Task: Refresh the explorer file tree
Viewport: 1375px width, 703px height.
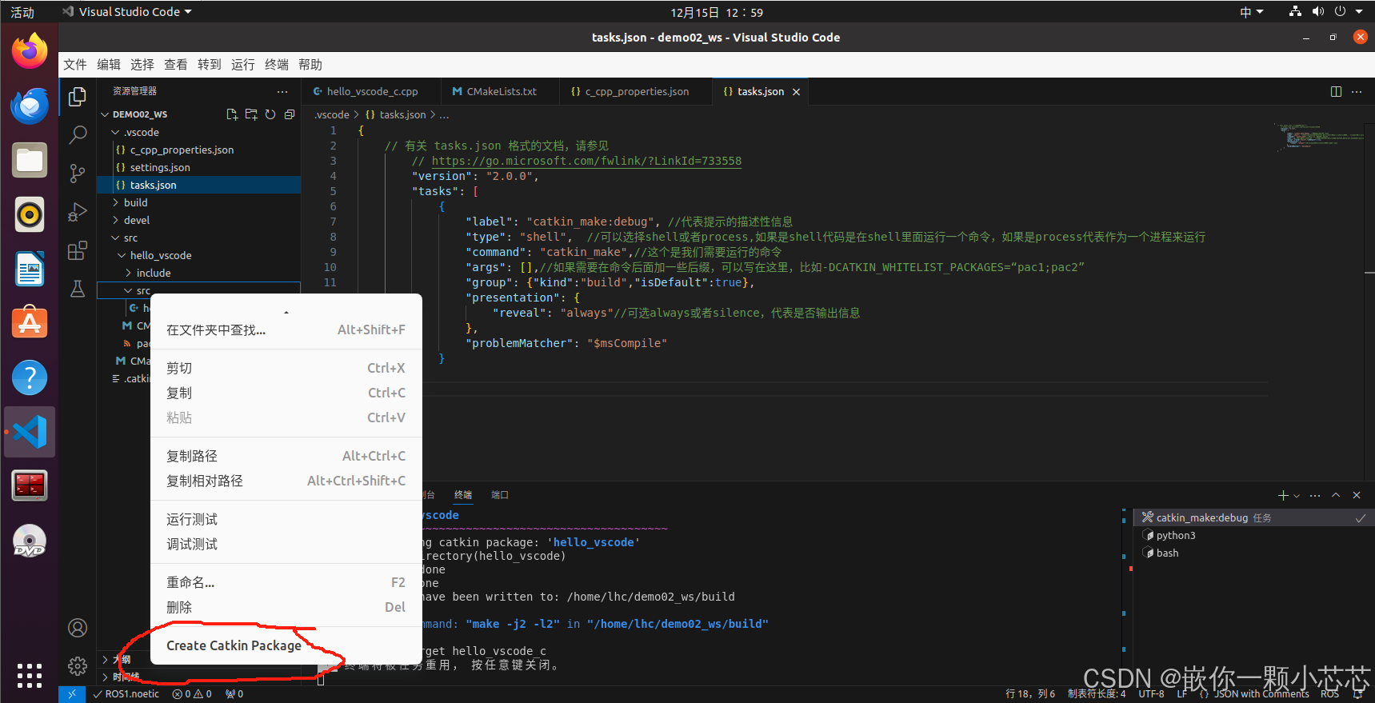Action: coord(270,114)
